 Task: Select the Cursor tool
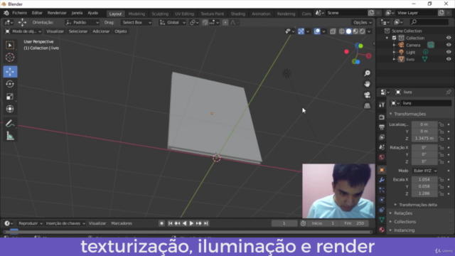pos(10,58)
